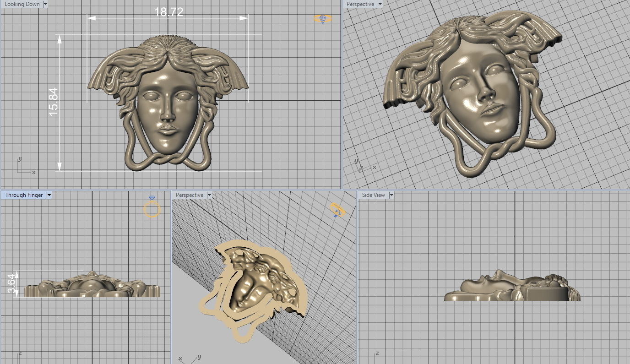Select the 3.64 thickness dimension text
This screenshot has height=364, width=630.
(x=12, y=284)
